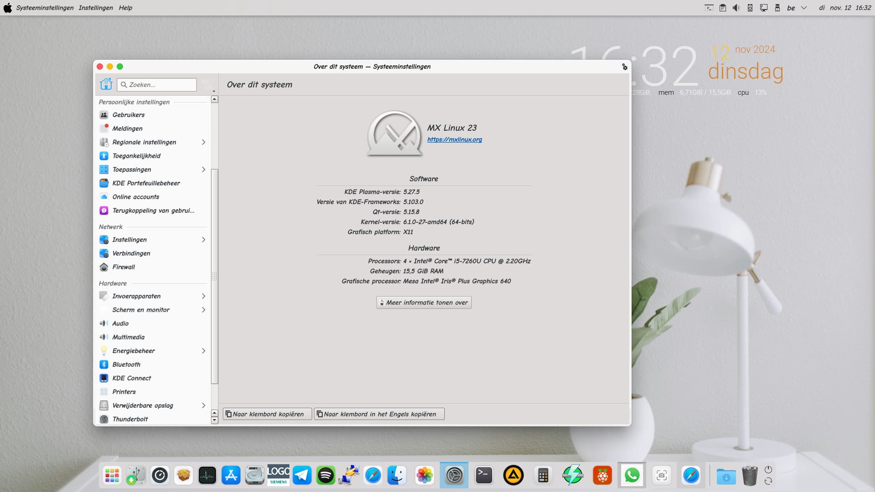
Task: Open the App Store dock icon
Action: pyautogui.click(x=231, y=476)
